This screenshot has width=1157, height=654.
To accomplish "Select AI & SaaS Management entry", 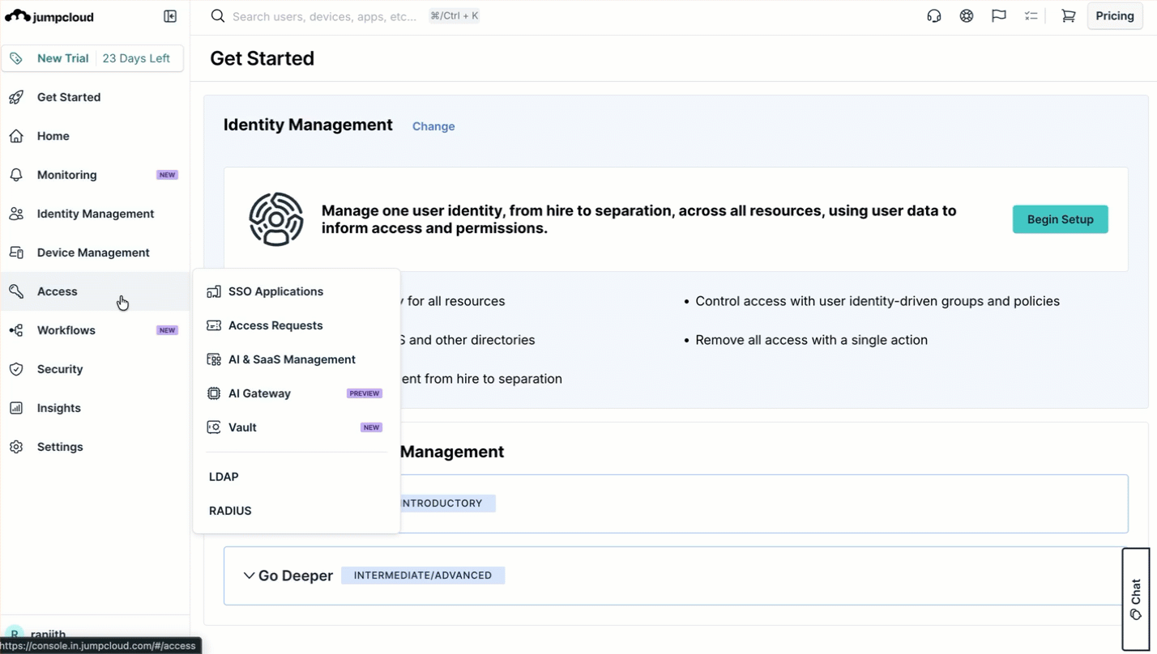I will [296, 359].
